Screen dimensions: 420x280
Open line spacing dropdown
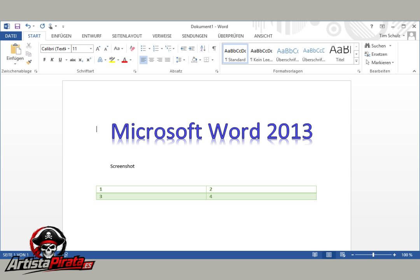coord(180,60)
